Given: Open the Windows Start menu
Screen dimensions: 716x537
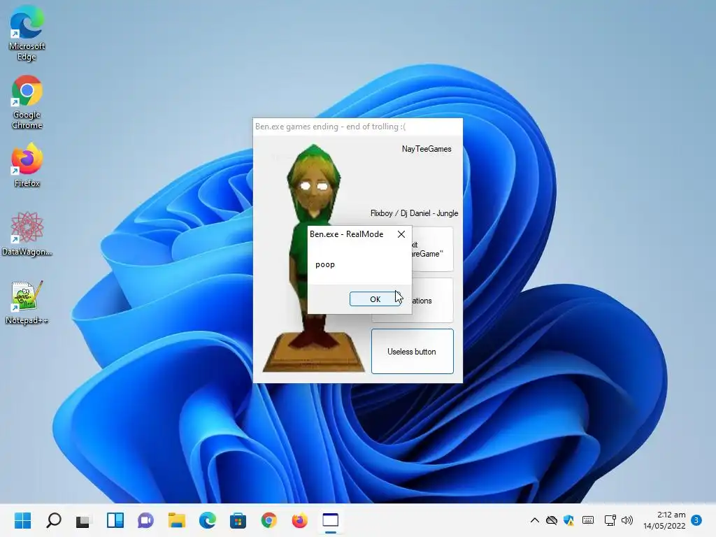Looking at the screenshot, I should (23, 520).
